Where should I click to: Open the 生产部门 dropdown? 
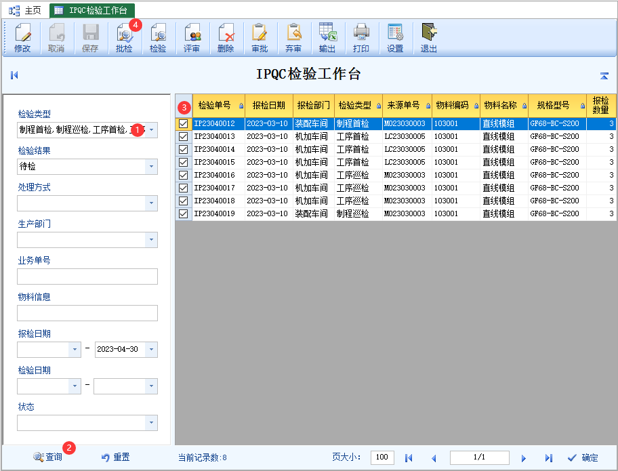point(151,240)
